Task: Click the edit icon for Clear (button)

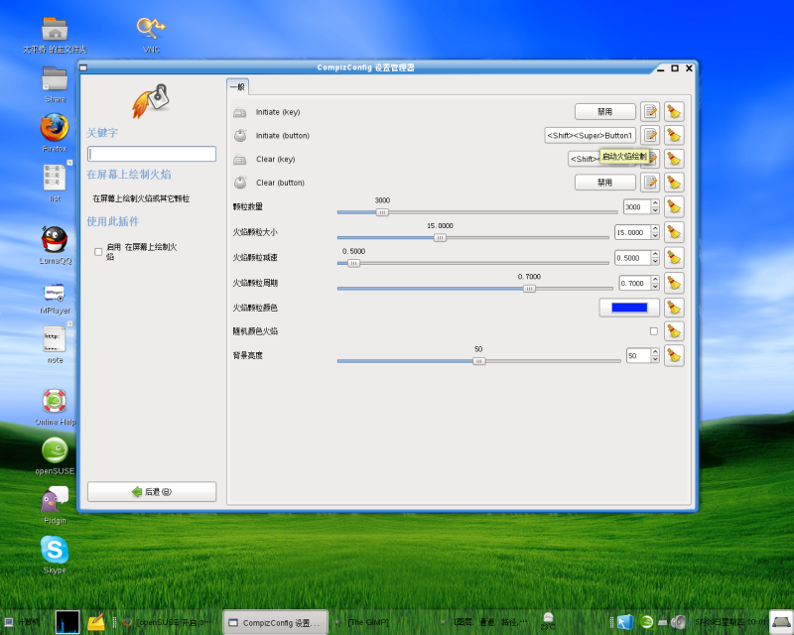Action: 650,182
